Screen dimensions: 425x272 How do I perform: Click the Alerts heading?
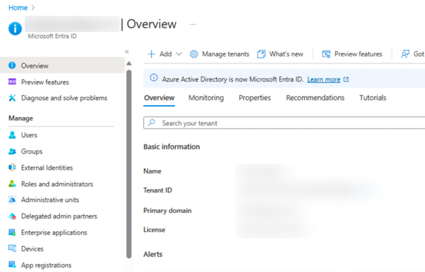[x=153, y=254]
